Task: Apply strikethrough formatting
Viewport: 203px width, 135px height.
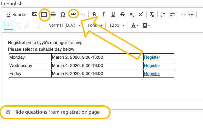Action: [x=122, y=15]
